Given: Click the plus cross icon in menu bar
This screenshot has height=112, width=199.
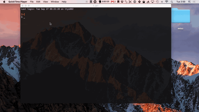Looking at the screenshot, I should pyautogui.click(x=139, y=2).
